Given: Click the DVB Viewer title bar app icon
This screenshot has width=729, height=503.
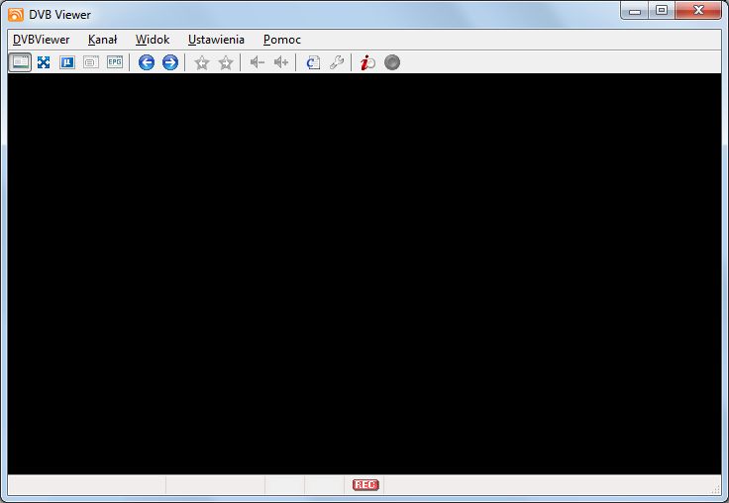Looking at the screenshot, I should [x=15, y=15].
